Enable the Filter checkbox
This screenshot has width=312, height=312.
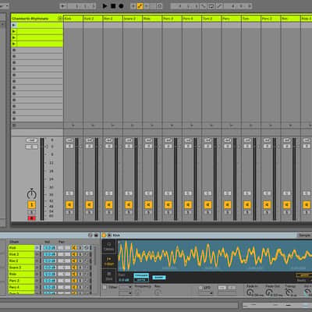click(105, 287)
